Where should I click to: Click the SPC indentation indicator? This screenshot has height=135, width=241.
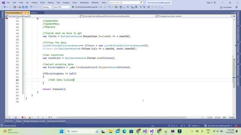224,117
